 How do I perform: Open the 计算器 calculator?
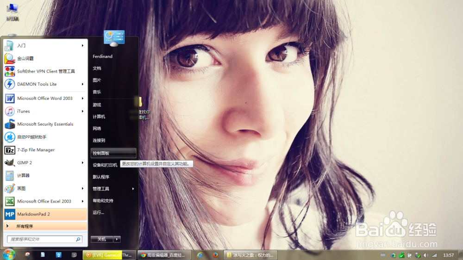click(x=45, y=176)
